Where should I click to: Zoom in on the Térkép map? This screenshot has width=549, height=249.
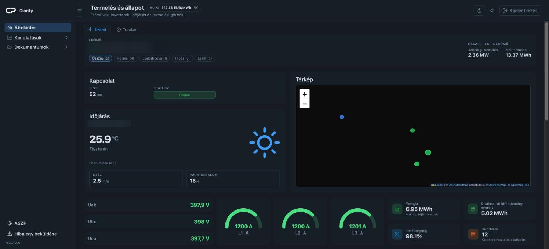(x=304, y=94)
